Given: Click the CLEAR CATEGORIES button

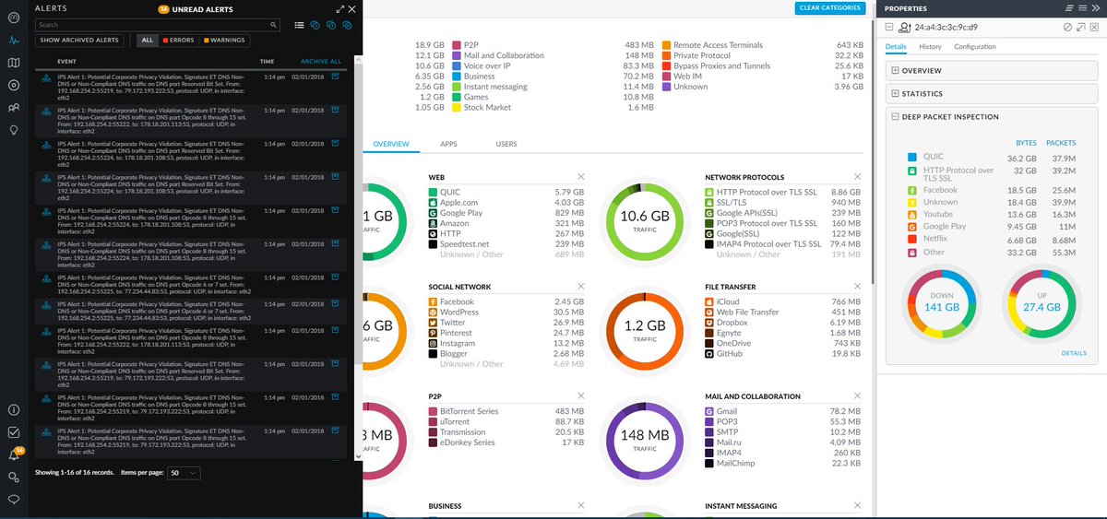Looking at the screenshot, I should click(829, 8).
